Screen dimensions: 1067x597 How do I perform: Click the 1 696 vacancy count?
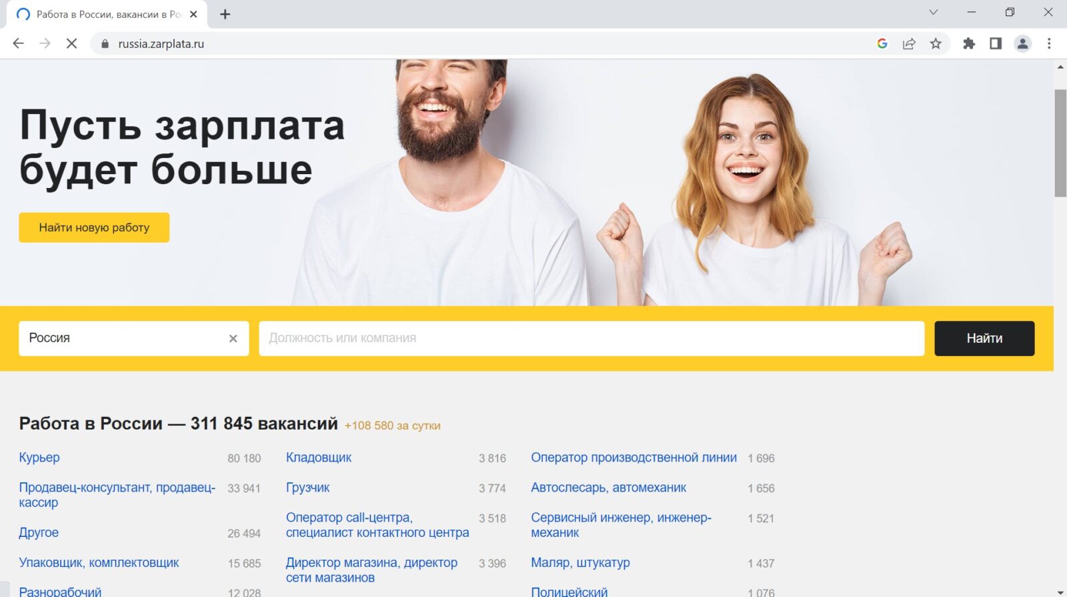[761, 458]
